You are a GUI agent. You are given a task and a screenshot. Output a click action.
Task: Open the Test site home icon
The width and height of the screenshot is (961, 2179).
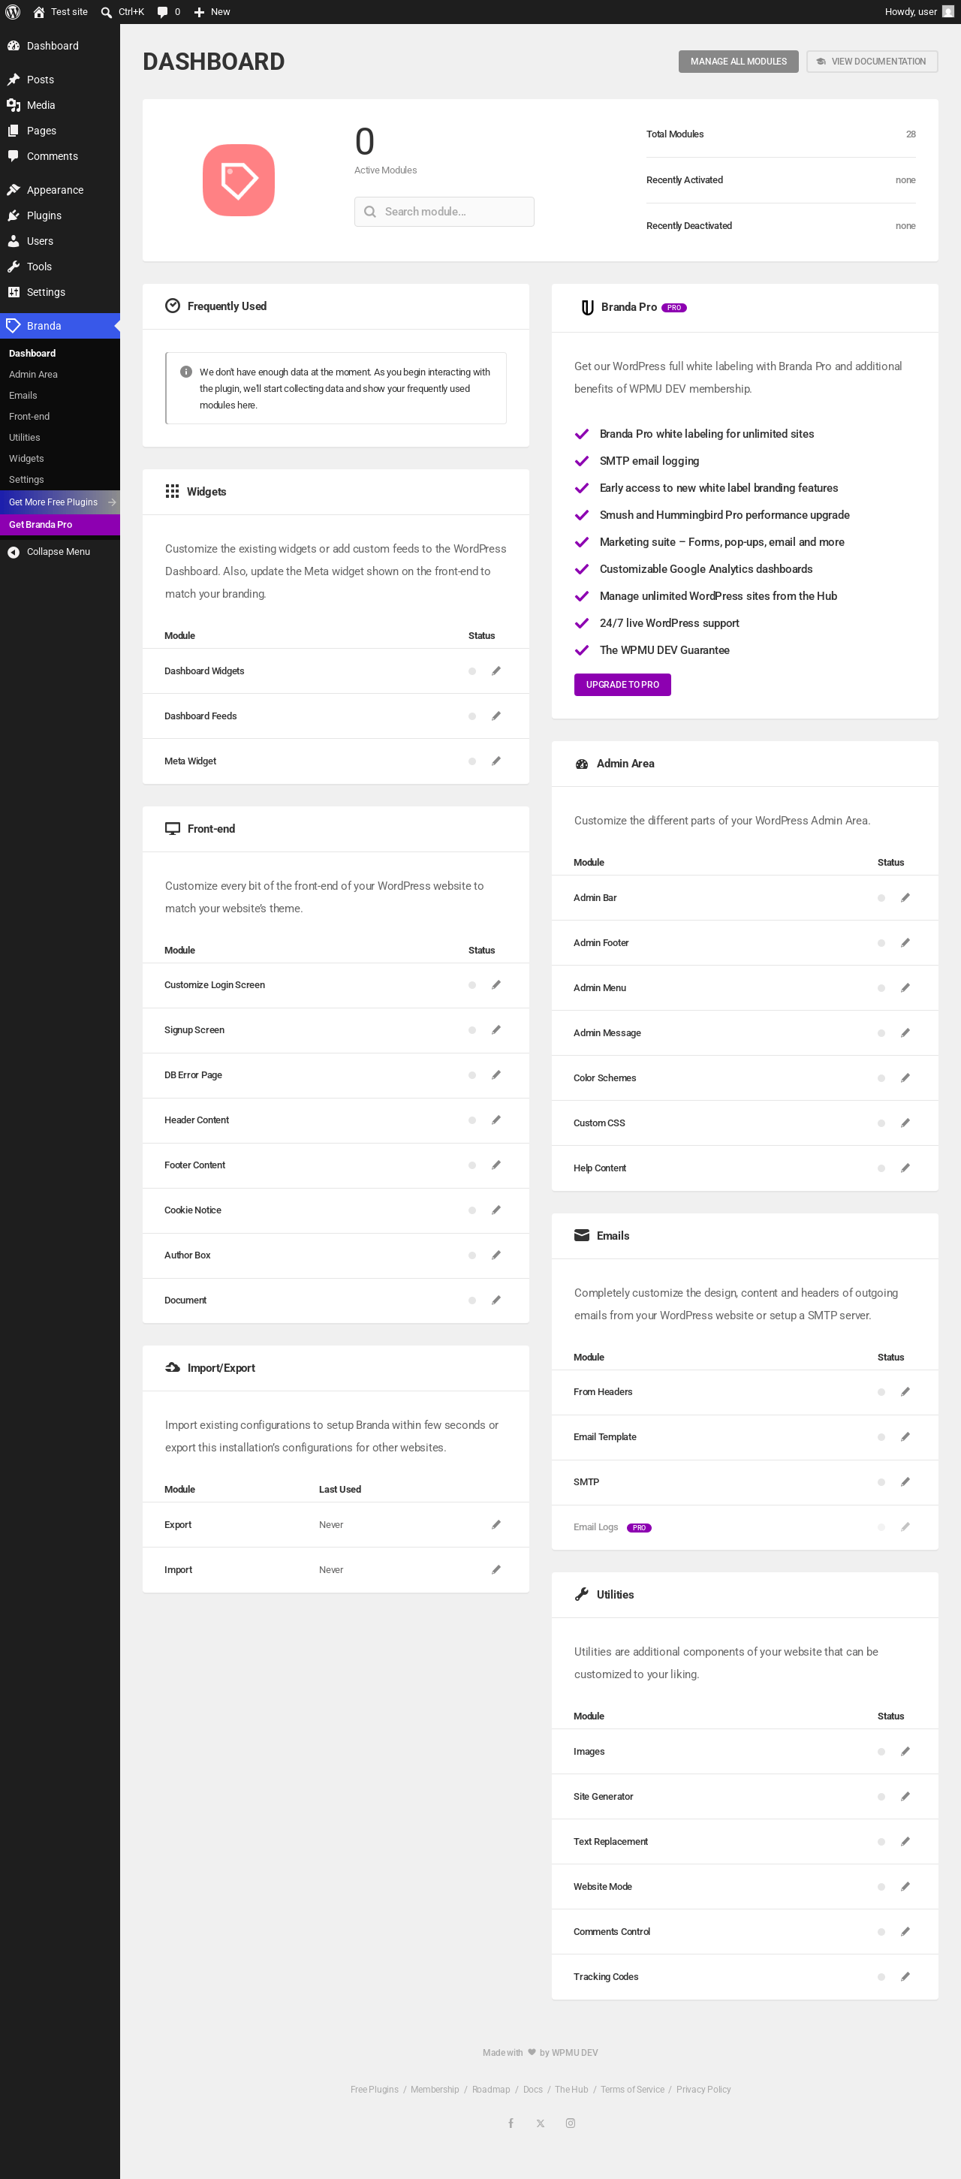click(x=39, y=12)
